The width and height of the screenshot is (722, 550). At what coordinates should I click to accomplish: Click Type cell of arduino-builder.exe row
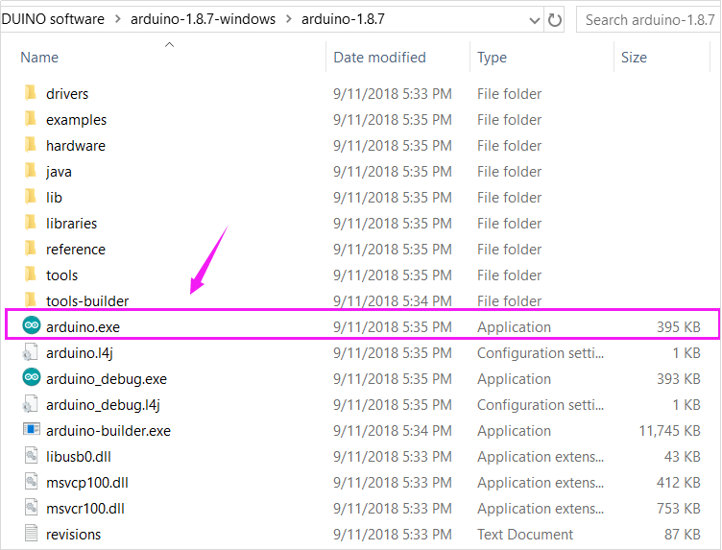[x=514, y=431]
